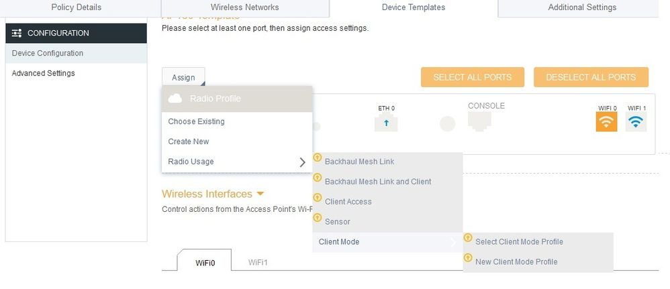Select the WIFI 0 port icon

(606, 121)
